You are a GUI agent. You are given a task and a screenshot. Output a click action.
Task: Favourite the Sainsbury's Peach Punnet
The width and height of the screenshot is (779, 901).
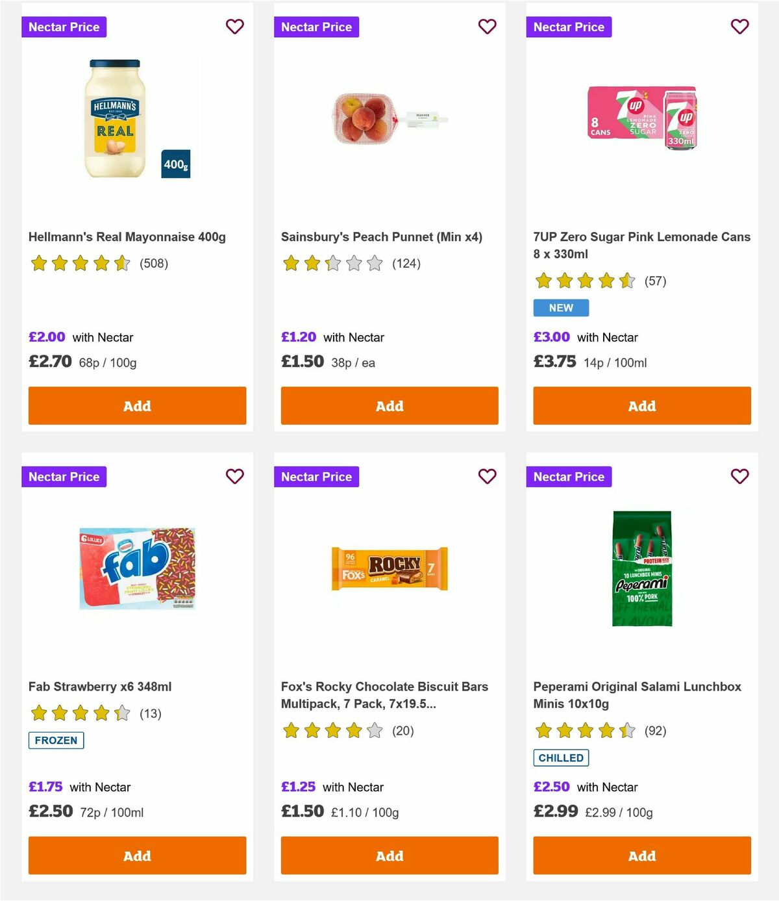click(487, 27)
